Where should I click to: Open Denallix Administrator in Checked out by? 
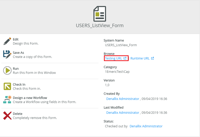pos(146,126)
